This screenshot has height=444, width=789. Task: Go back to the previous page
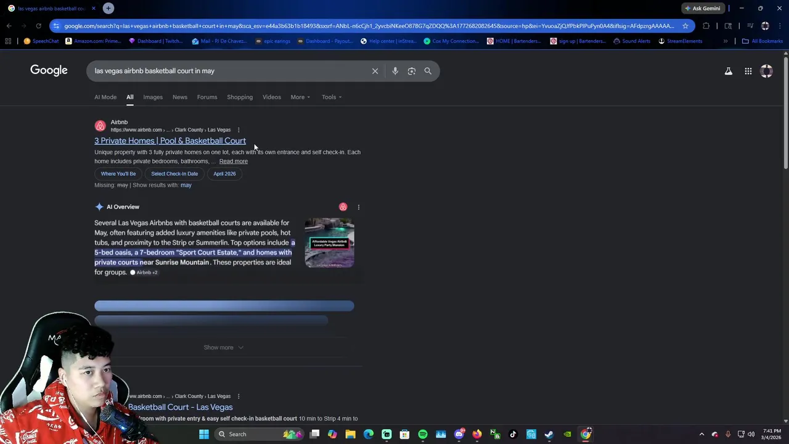coord(9,26)
